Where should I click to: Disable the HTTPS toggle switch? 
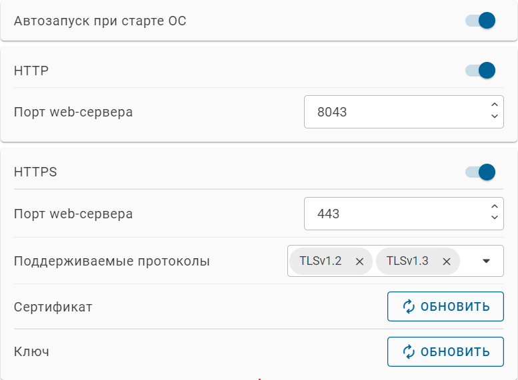tap(481, 172)
